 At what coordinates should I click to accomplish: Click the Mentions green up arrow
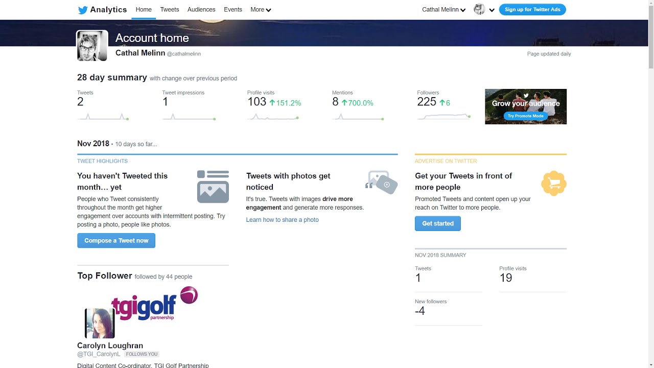click(344, 103)
